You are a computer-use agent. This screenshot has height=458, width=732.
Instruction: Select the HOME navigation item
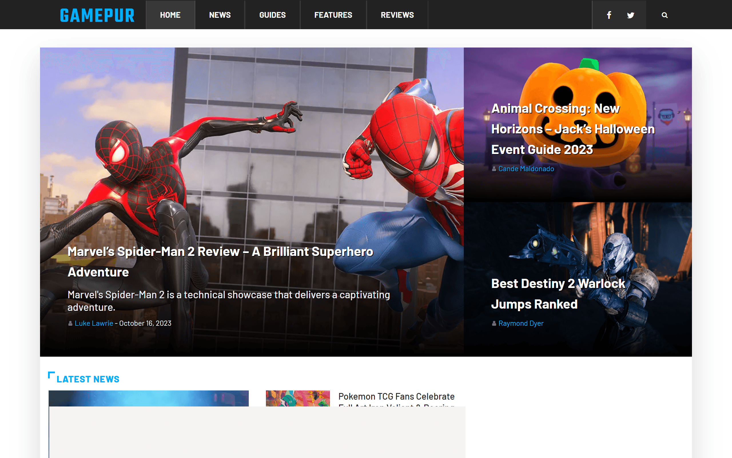pyautogui.click(x=170, y=15)
